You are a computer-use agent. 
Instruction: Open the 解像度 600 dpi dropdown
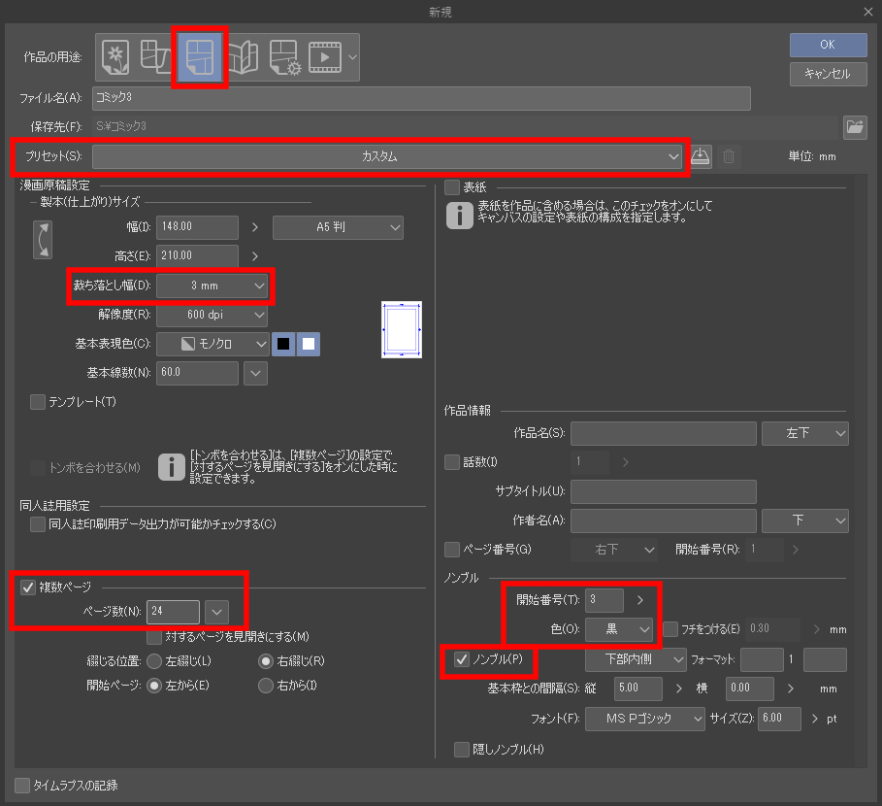pyautogui.click(x=212, y=315)
